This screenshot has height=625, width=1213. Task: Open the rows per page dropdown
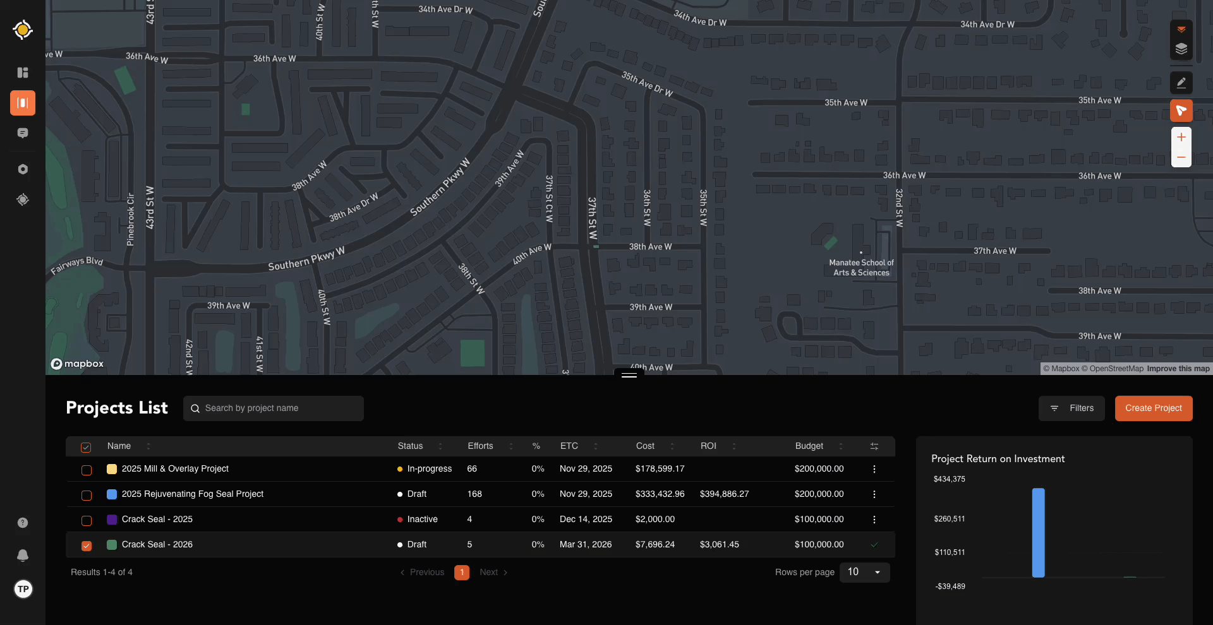[864, 572]
